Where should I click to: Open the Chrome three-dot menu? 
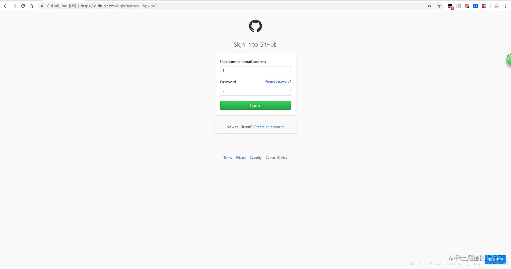pyautogui.click(x=505, y=6)
